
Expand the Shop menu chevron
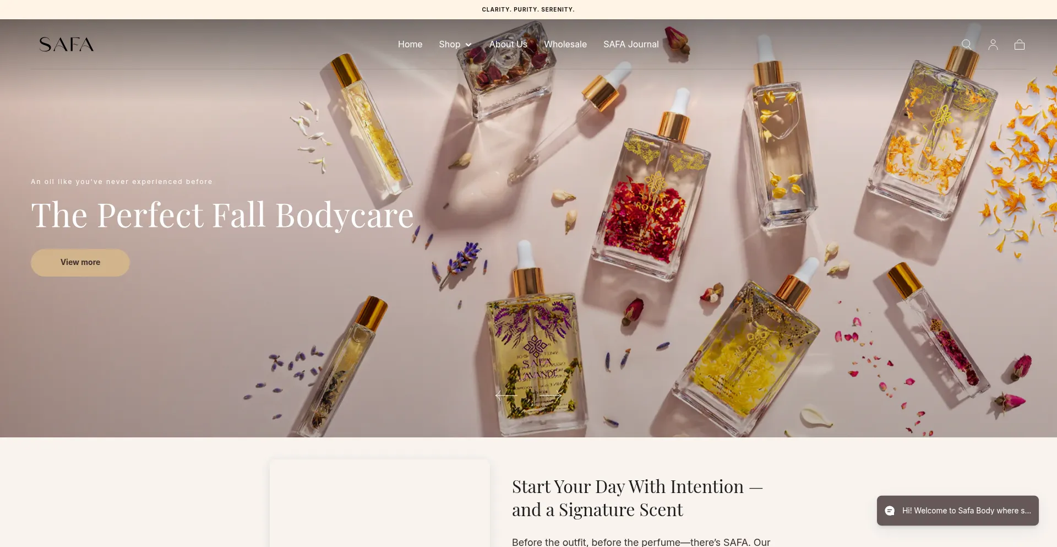click(468, 45)
